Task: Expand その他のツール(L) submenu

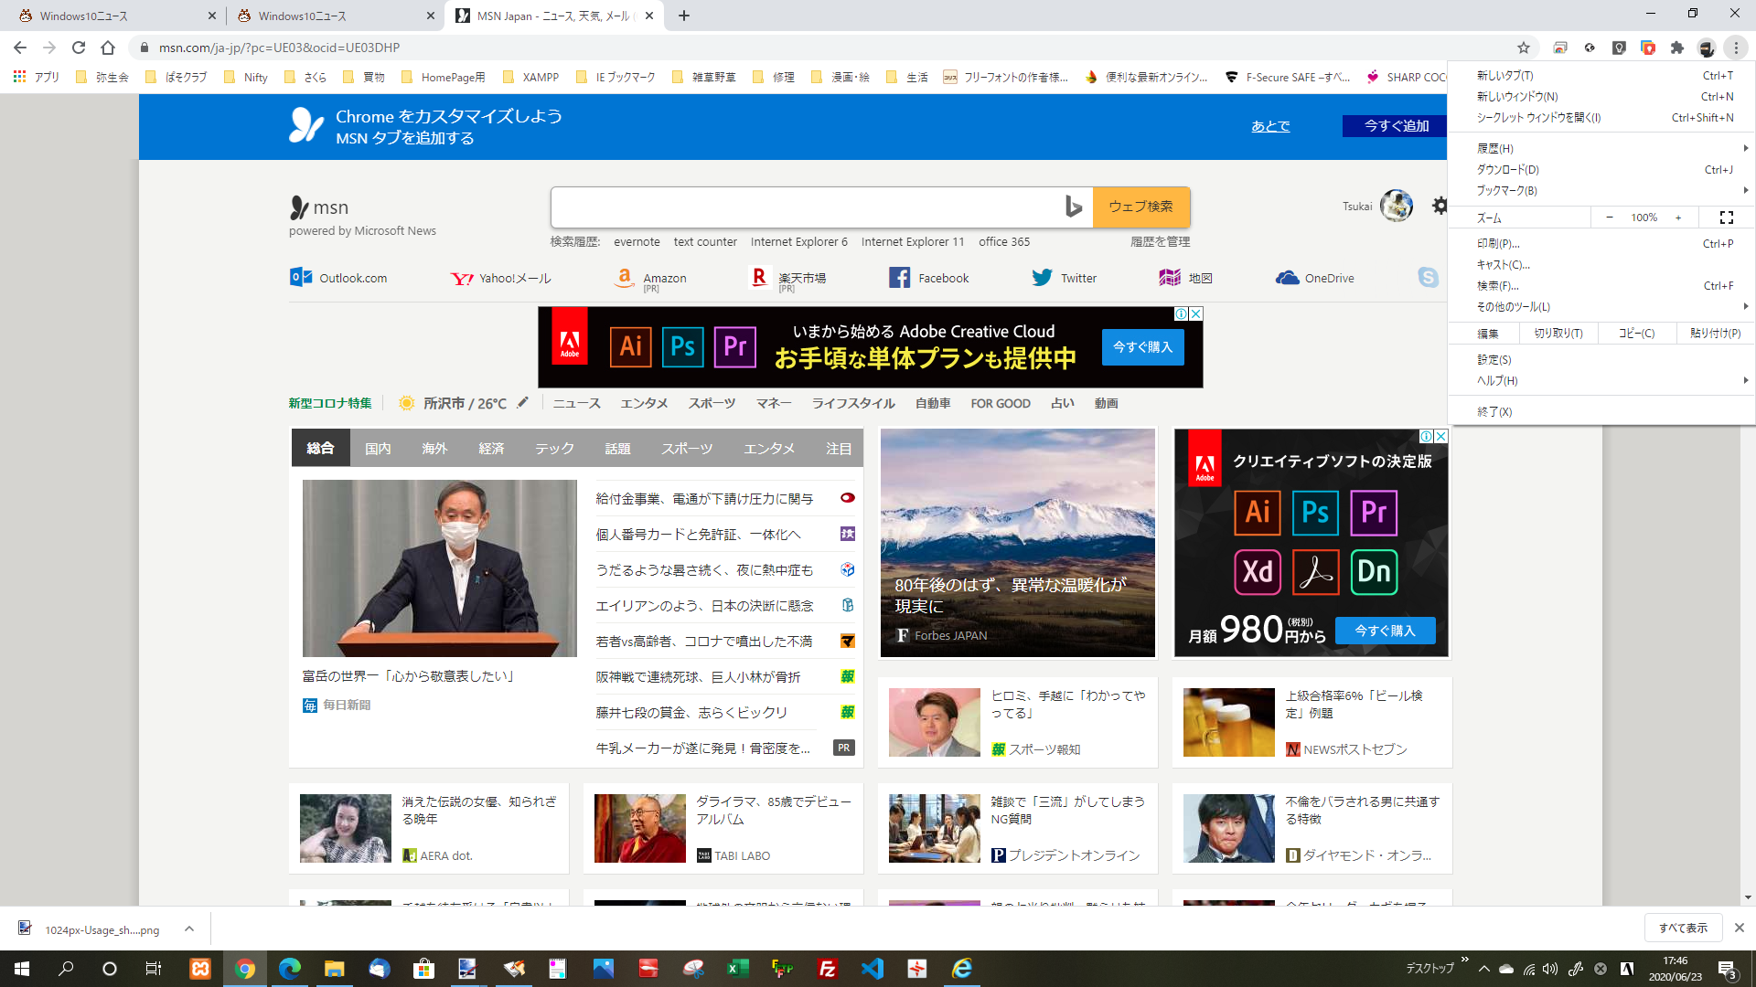Action: point(1601,306)
